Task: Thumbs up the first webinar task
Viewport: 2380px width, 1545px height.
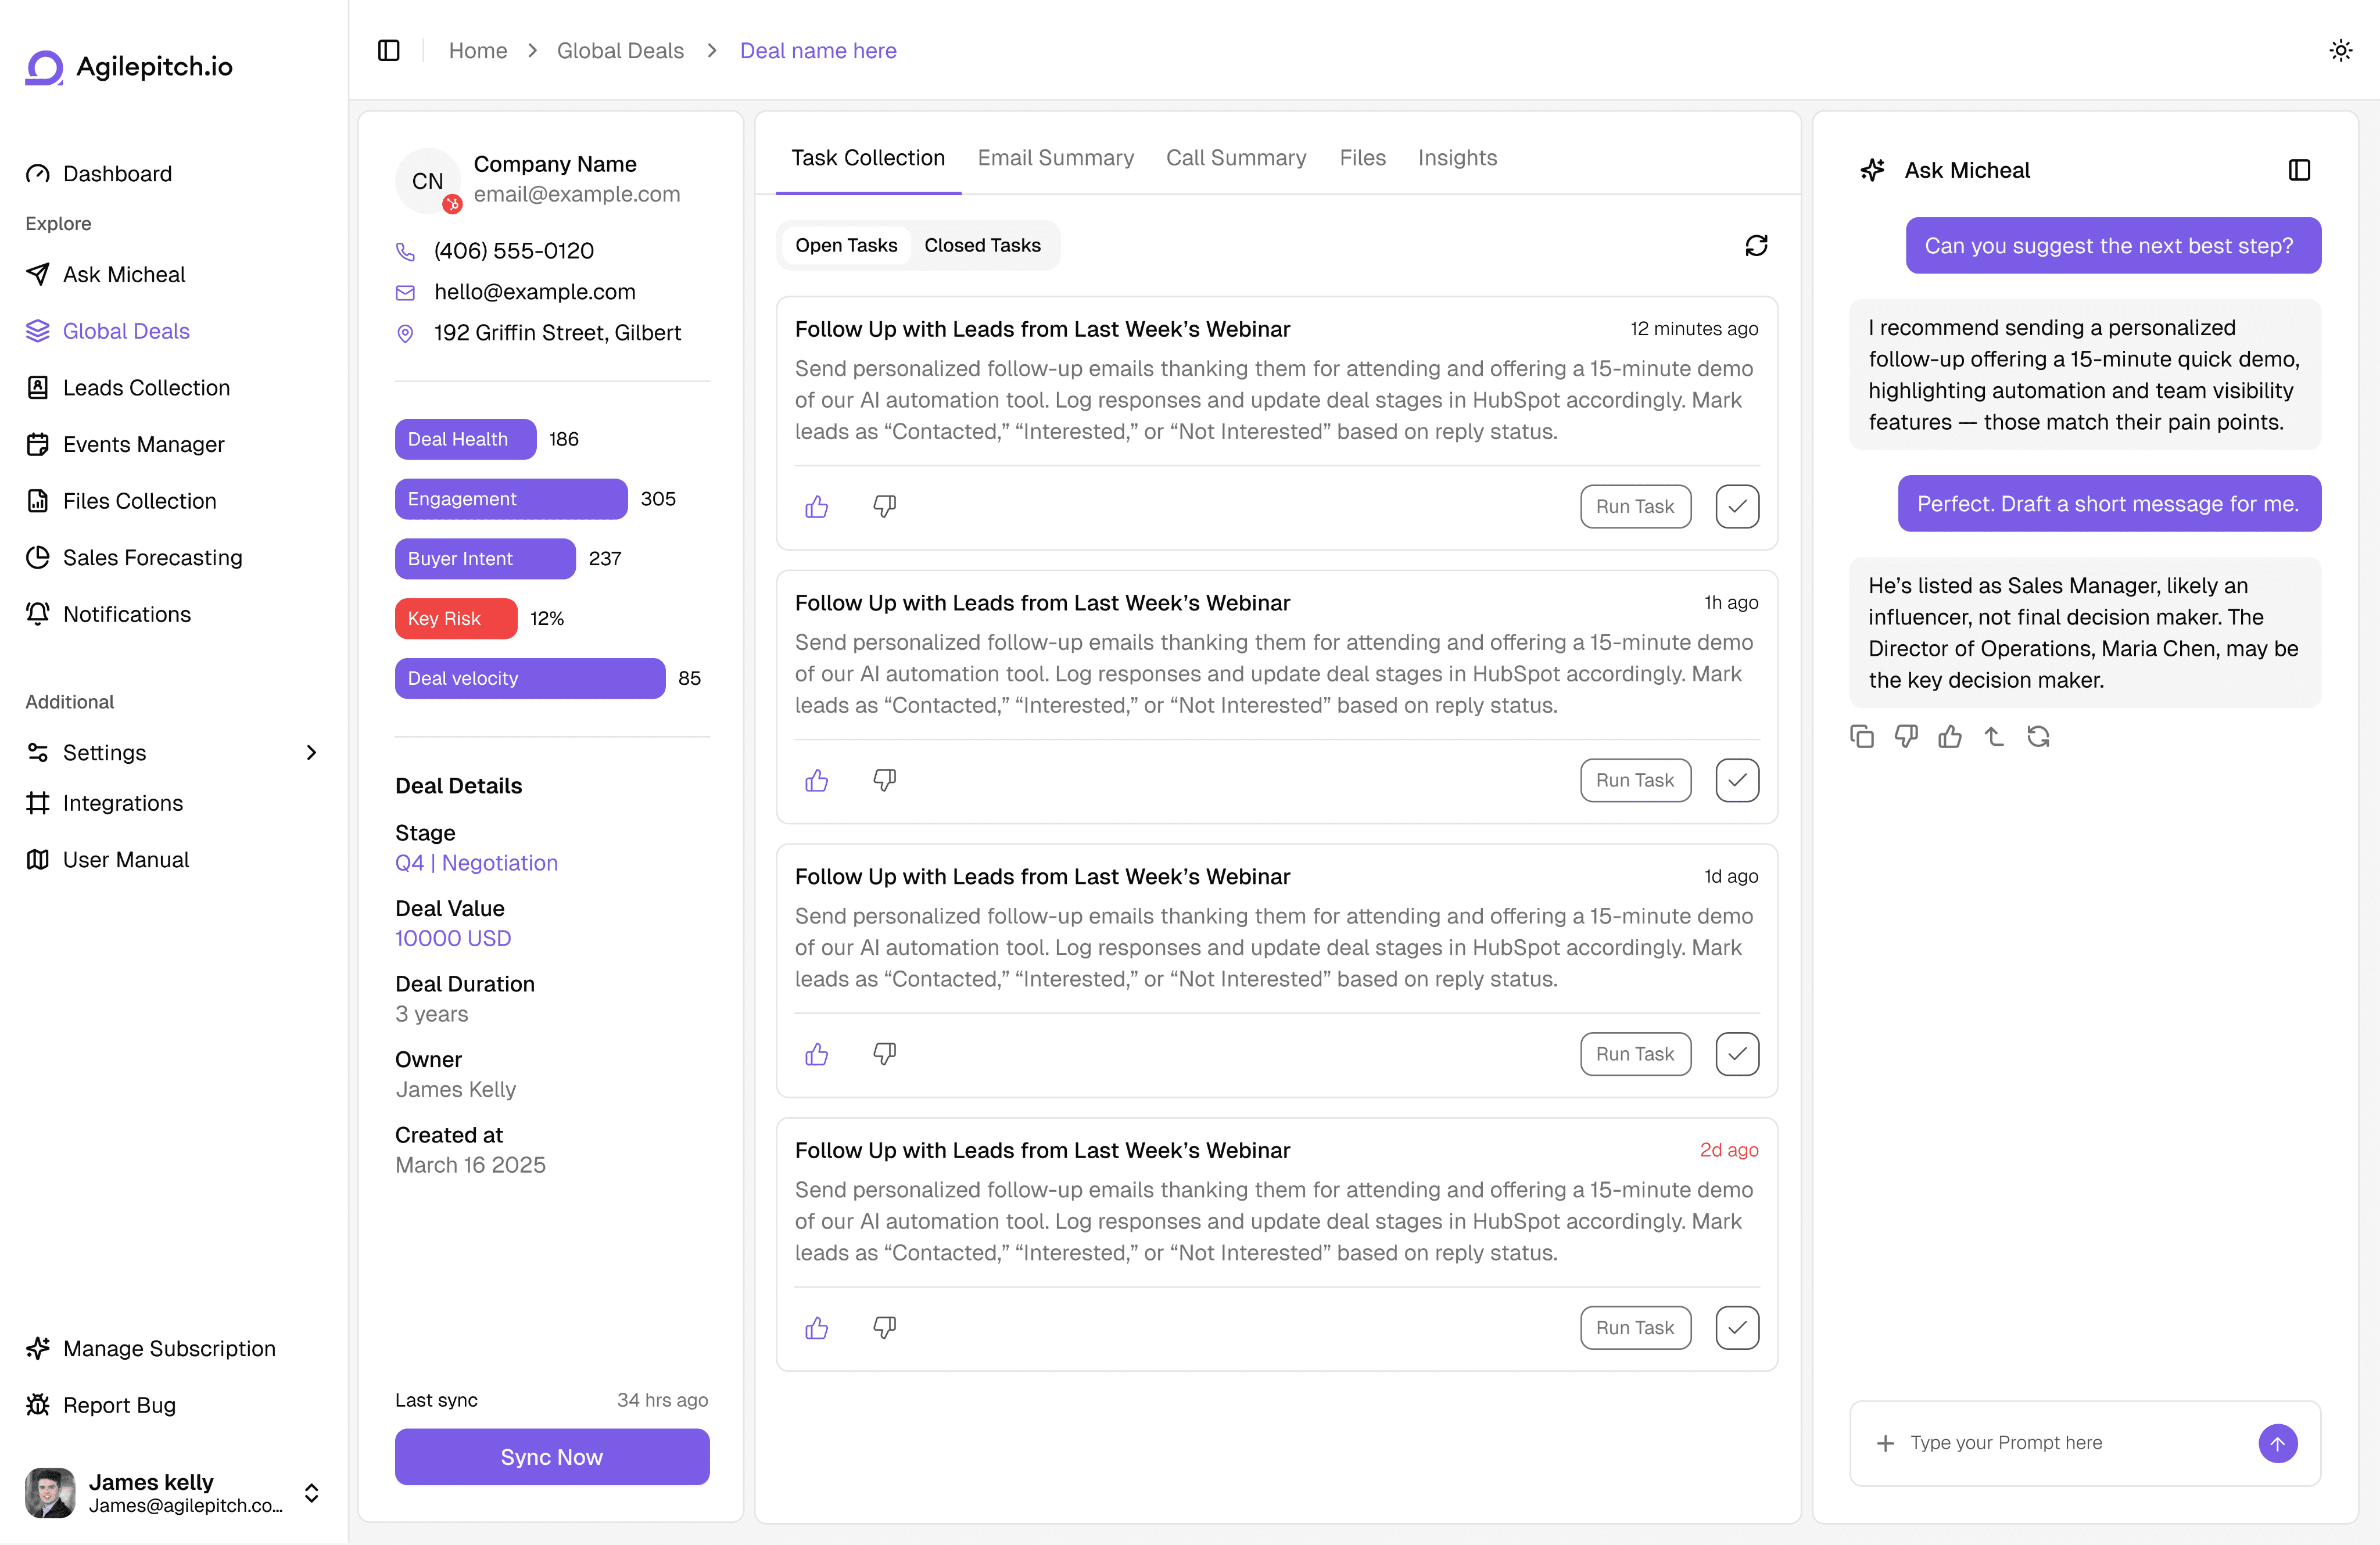Action: [x=817, y=506]
